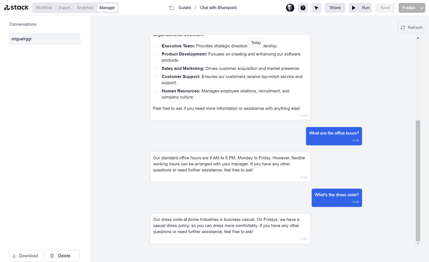Image resolution: width=429 pixels, height=262 pixels.
Task: Select the miguelrggr conversation
Action: pyautogui.click(x=45, y=39)
